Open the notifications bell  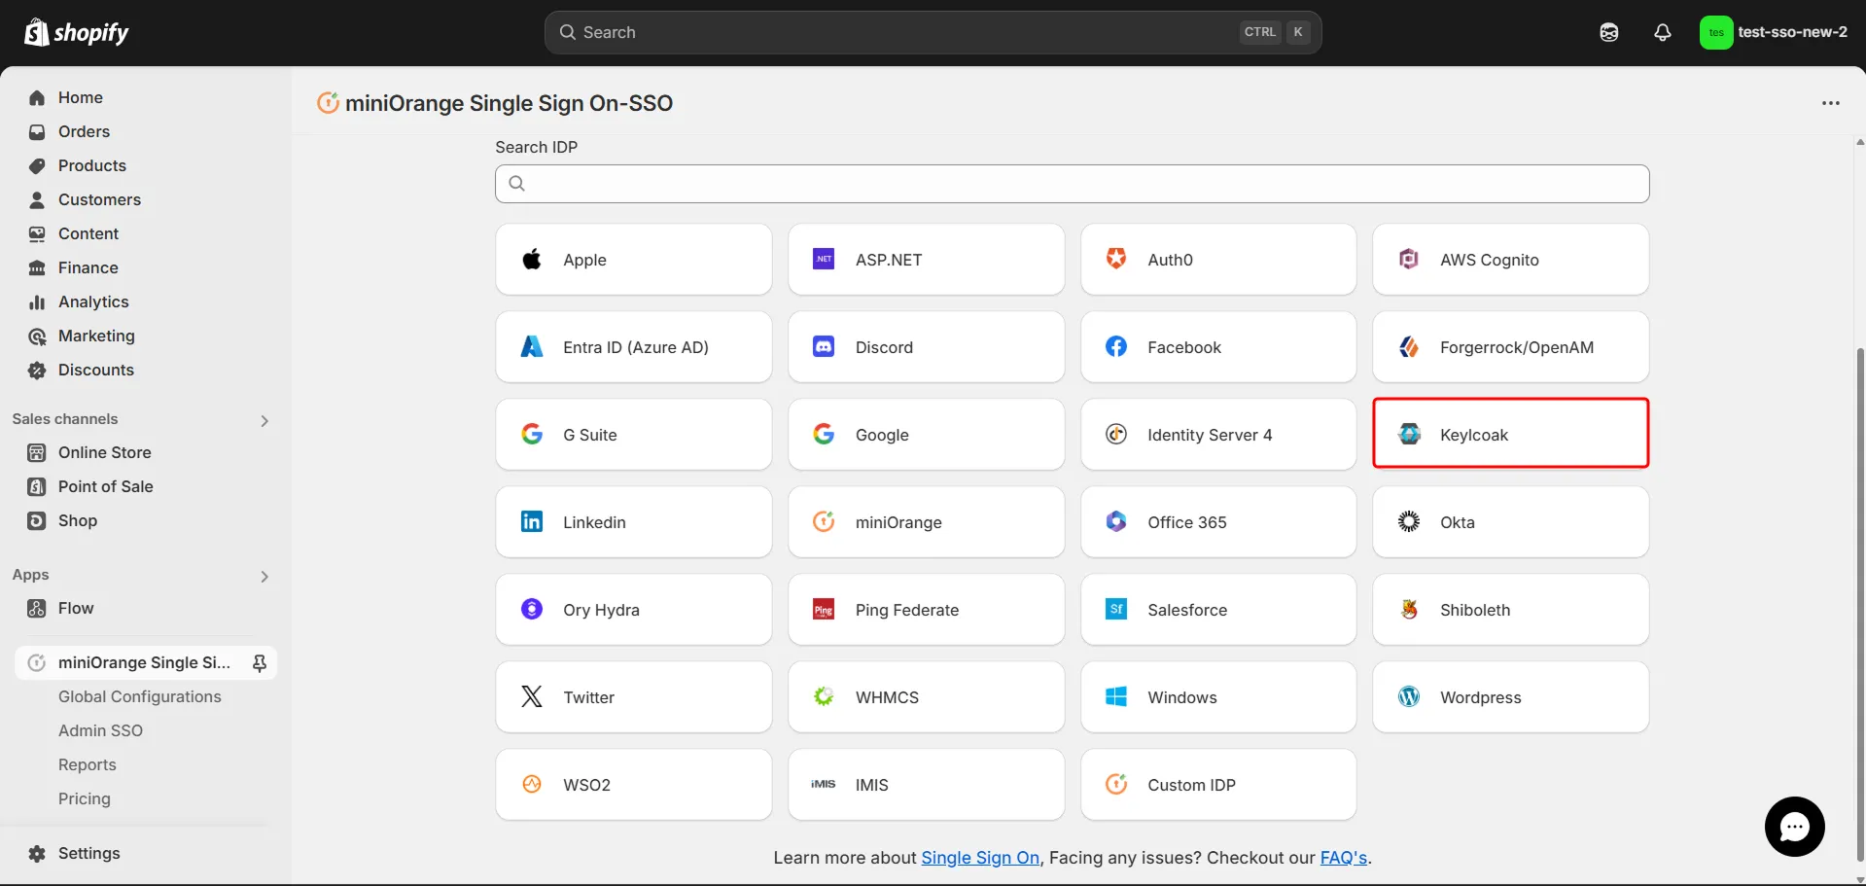pos(1663,32)
